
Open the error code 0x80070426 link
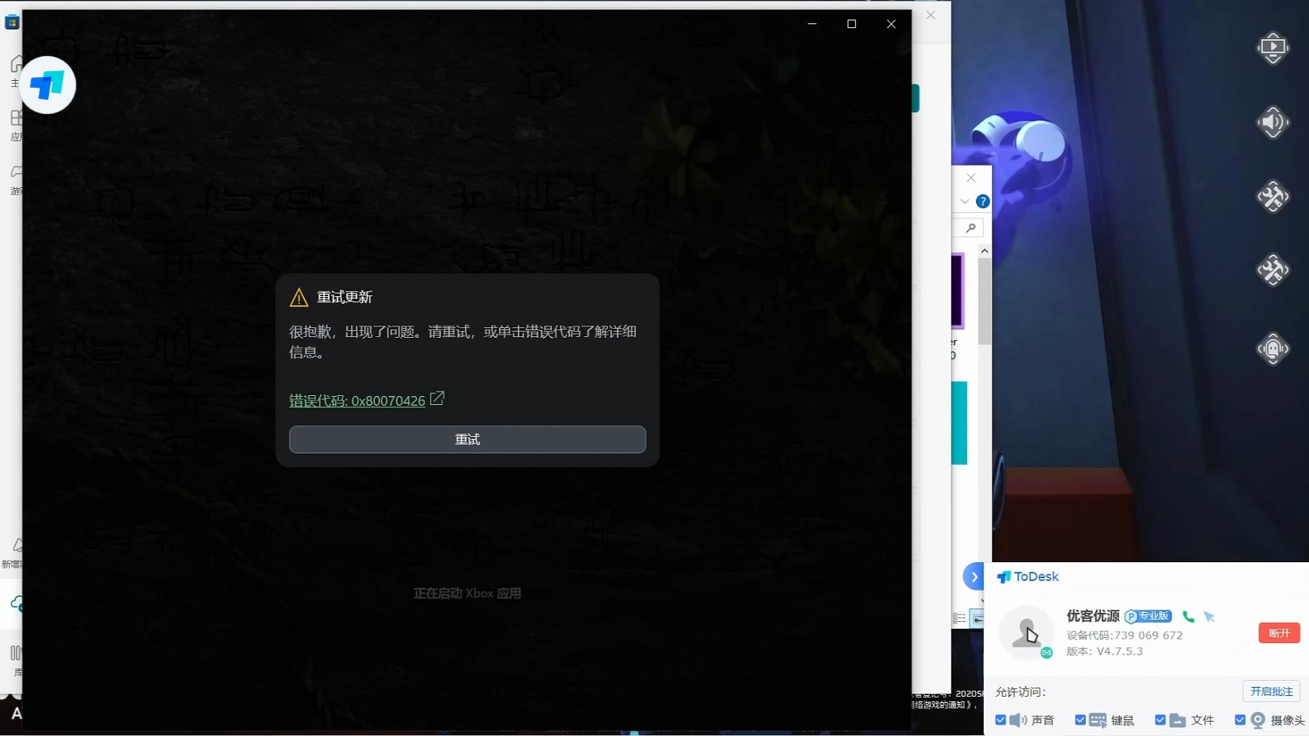[x=357, y=400]
